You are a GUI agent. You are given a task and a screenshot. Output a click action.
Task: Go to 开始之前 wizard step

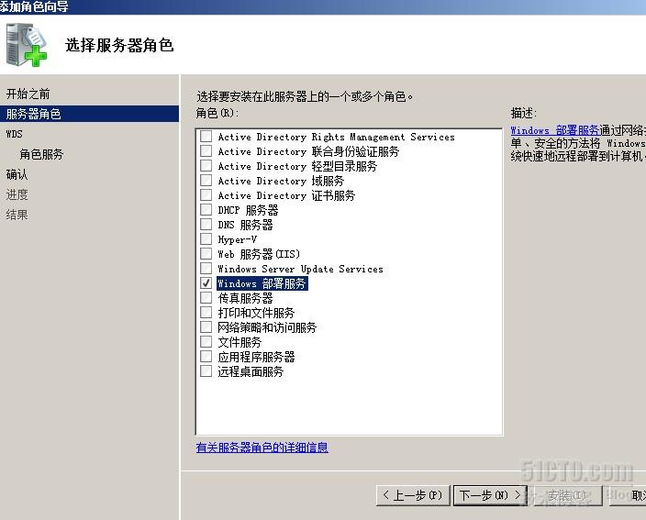28,94
